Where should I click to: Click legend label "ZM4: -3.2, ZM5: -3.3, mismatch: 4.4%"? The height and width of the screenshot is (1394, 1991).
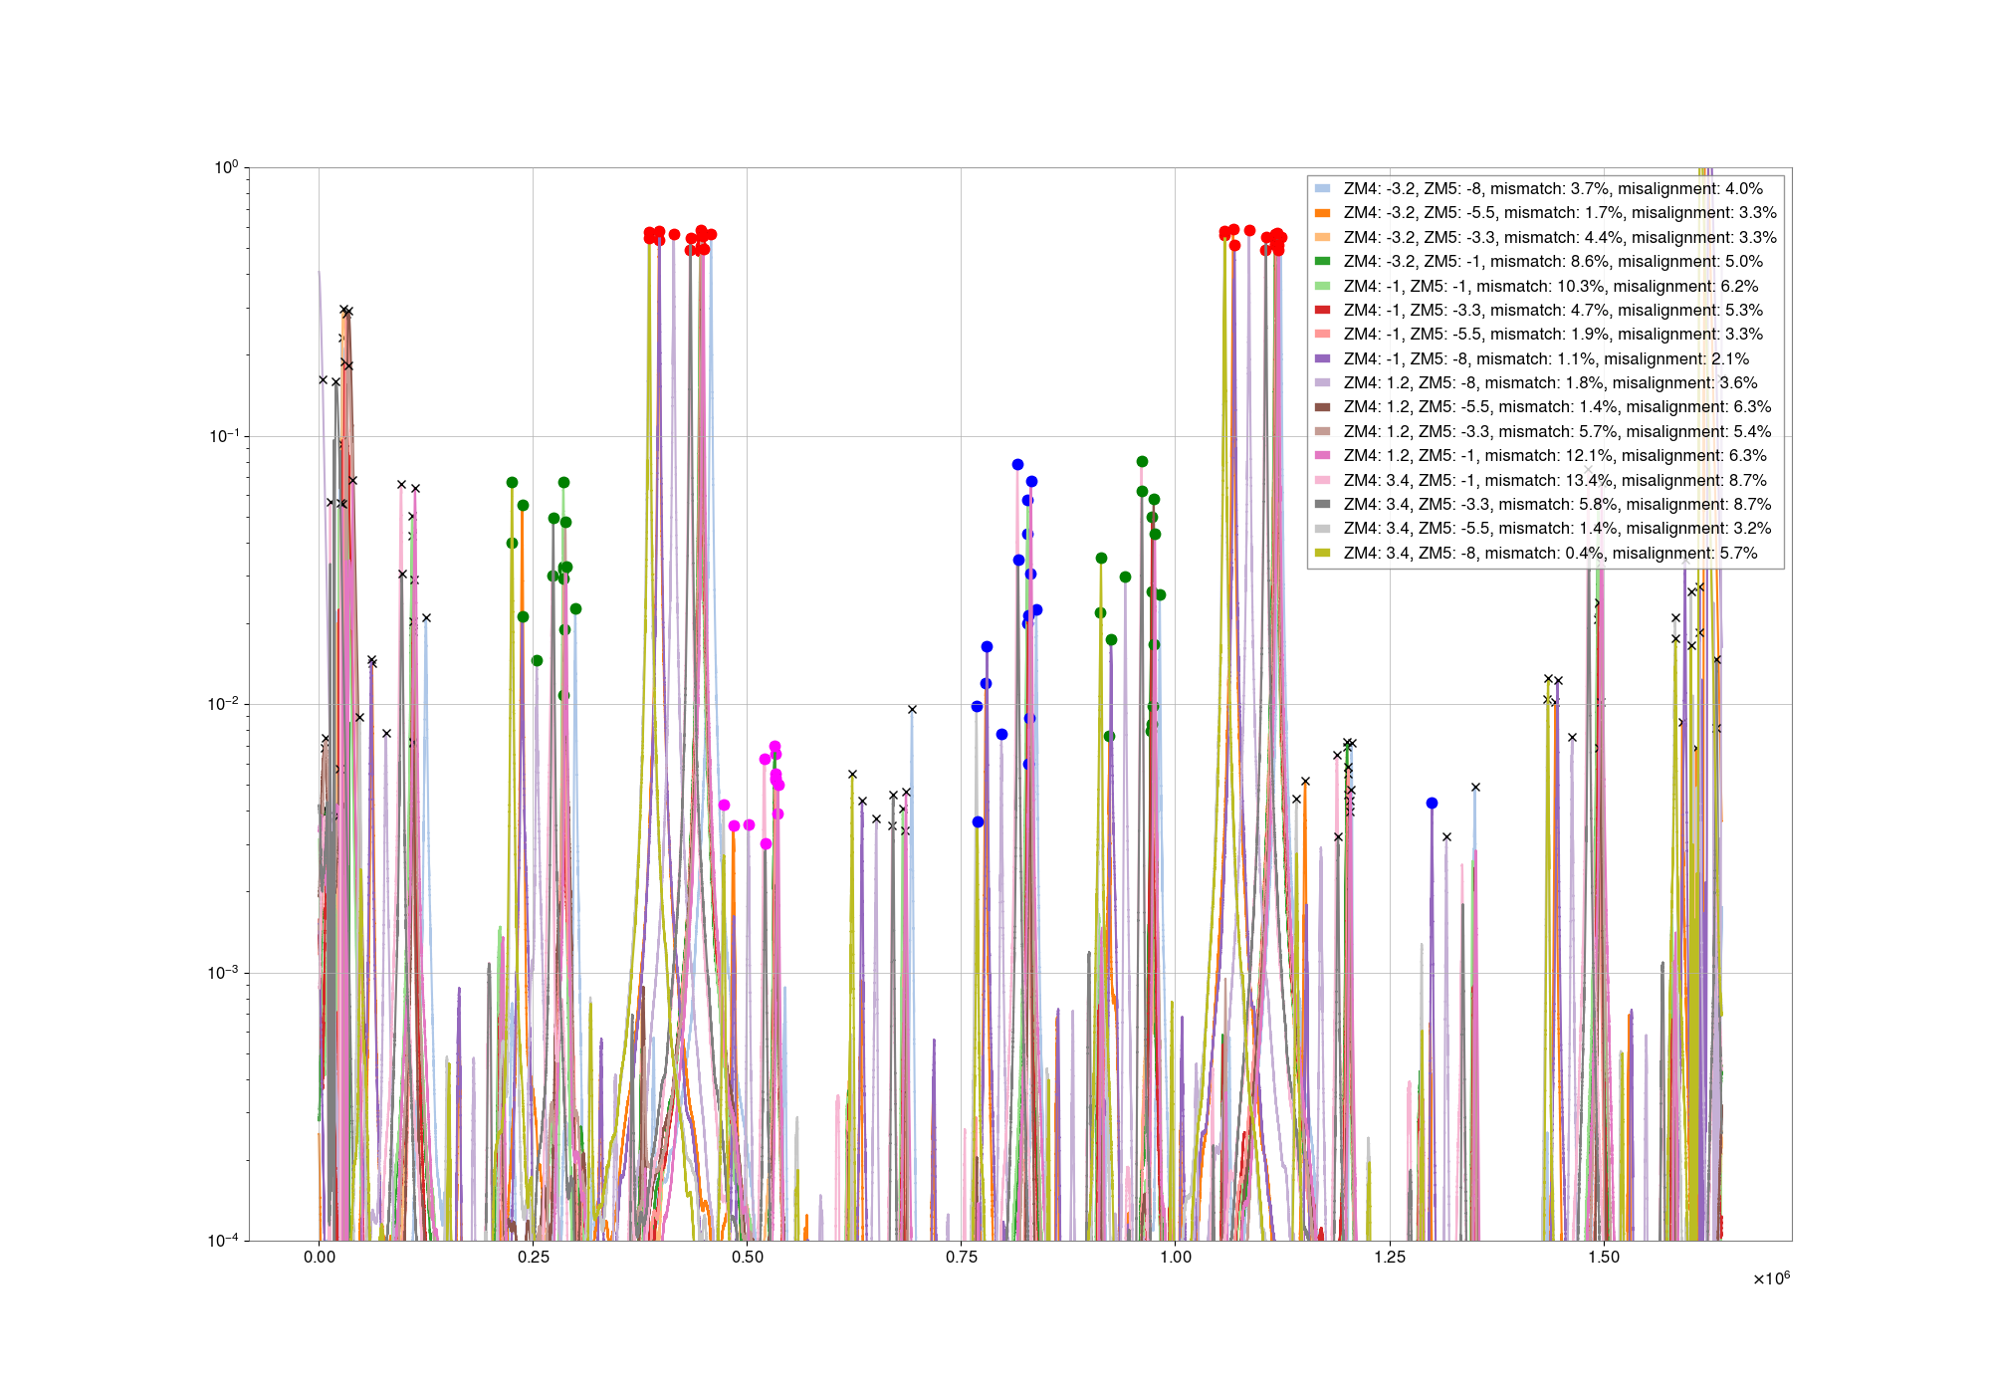(1481, 237)
